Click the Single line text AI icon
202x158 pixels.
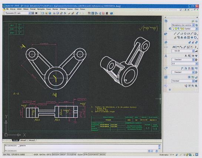pyautogui.click(x=189, y=56)
